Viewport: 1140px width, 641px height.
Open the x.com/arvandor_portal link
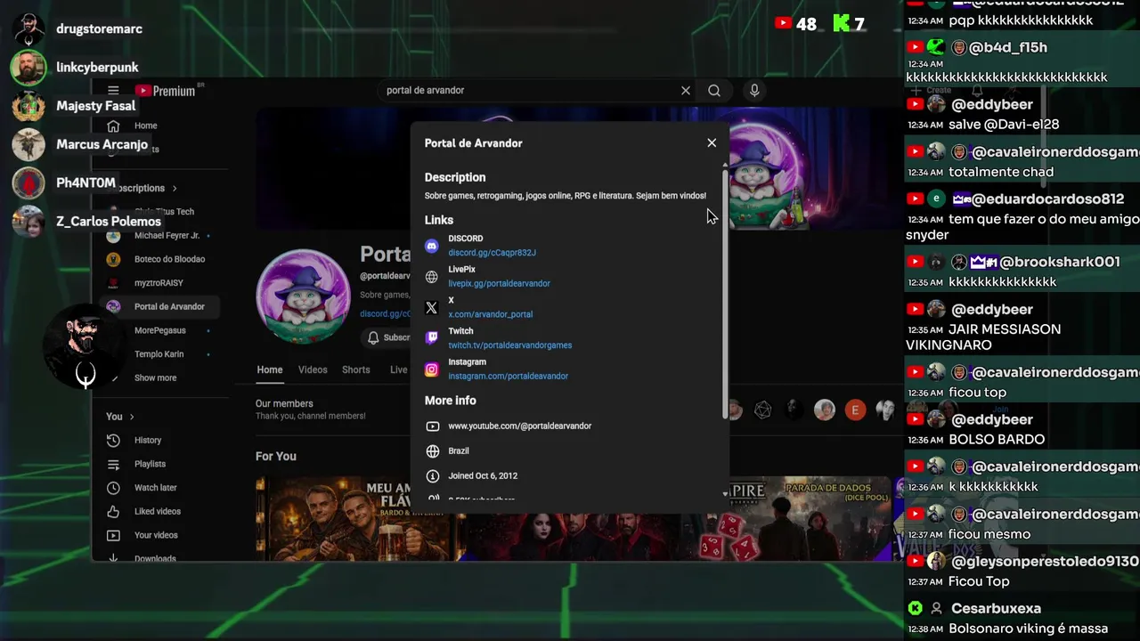pyautogui.click(x=490, y=314)
